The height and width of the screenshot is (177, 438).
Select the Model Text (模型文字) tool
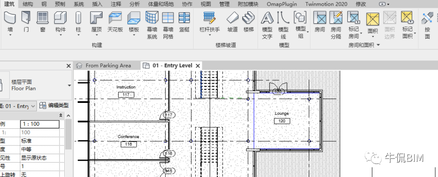(x=267, y=25)
